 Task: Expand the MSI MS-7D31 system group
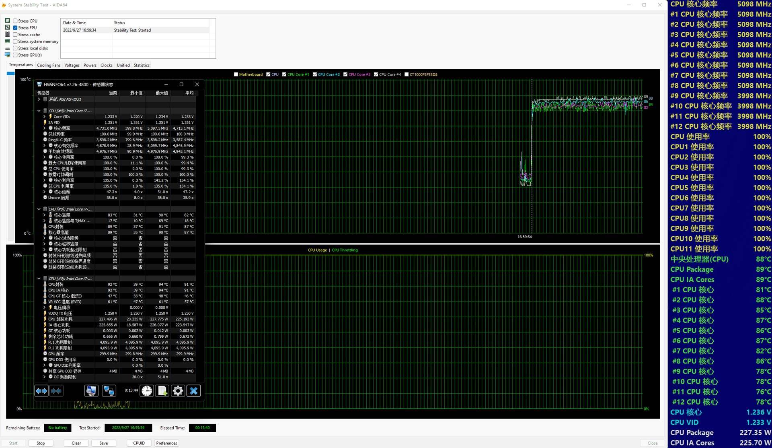[39, 99]
